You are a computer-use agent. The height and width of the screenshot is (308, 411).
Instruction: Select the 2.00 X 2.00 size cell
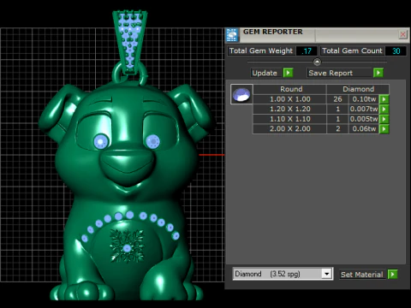coord(289,129)
